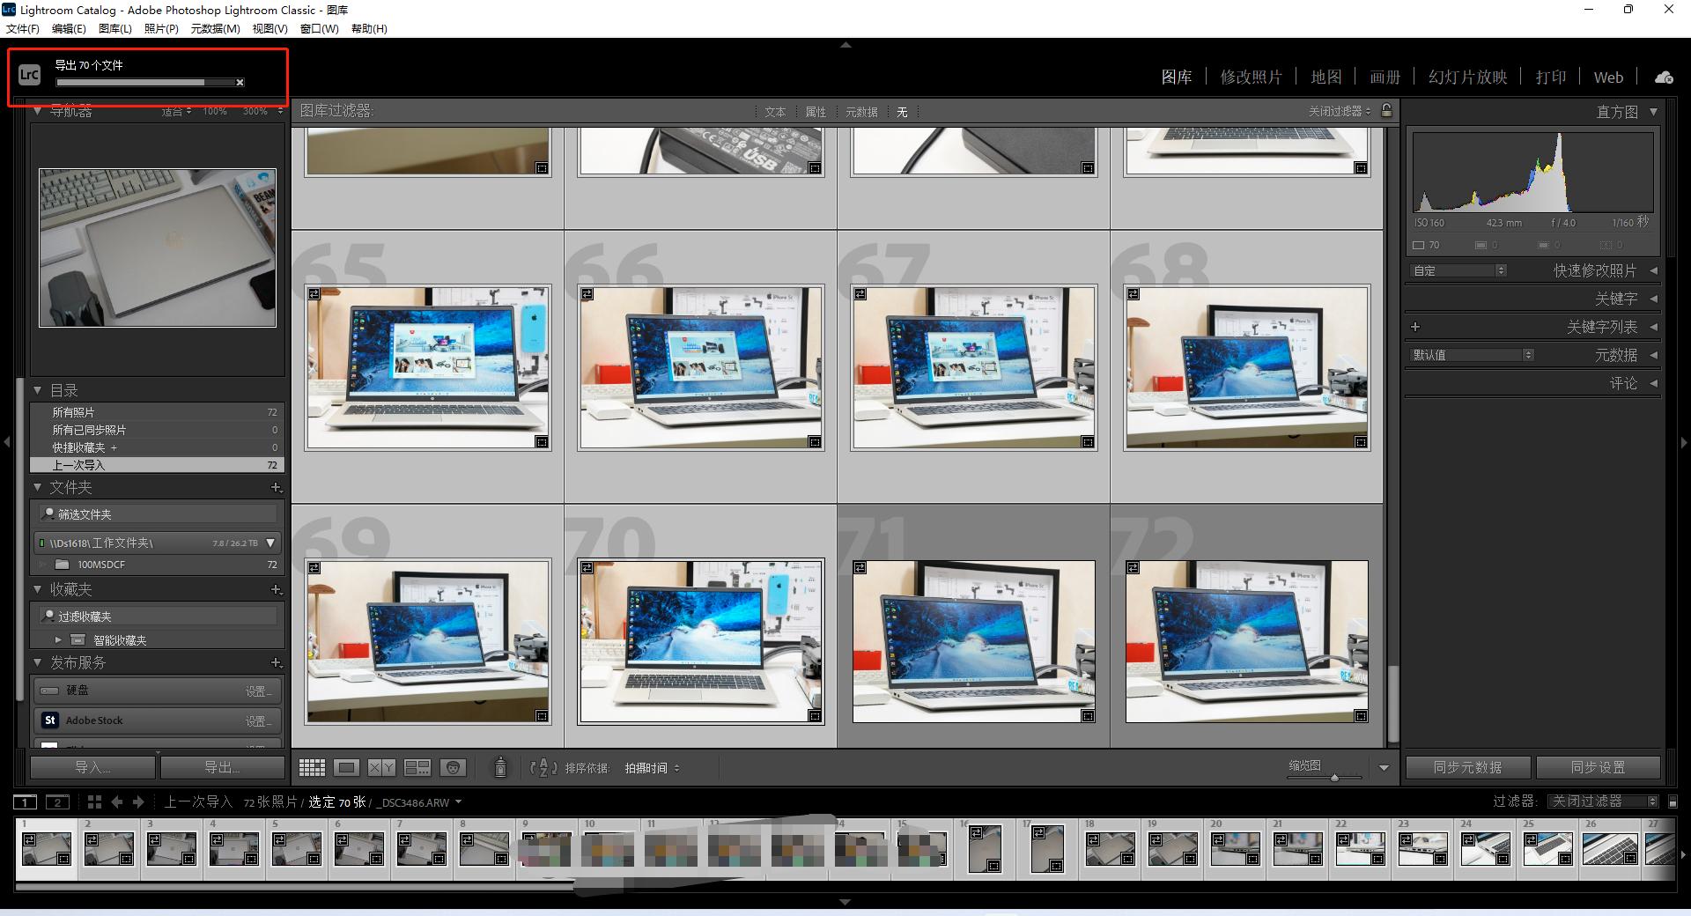The height and width of the screenshot is (916, 1691).
Task: Open Compare view (XY) icon
Action: (x=381, y=768)
